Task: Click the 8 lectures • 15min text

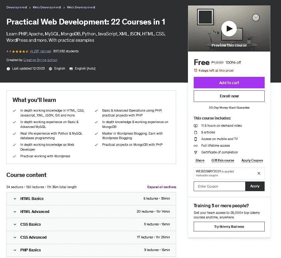Action: (x=157, y=224)
